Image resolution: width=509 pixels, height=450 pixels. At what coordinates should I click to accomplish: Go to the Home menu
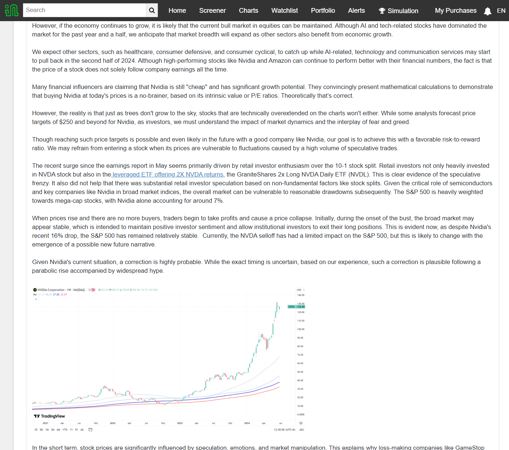click(x=177, y=11)
